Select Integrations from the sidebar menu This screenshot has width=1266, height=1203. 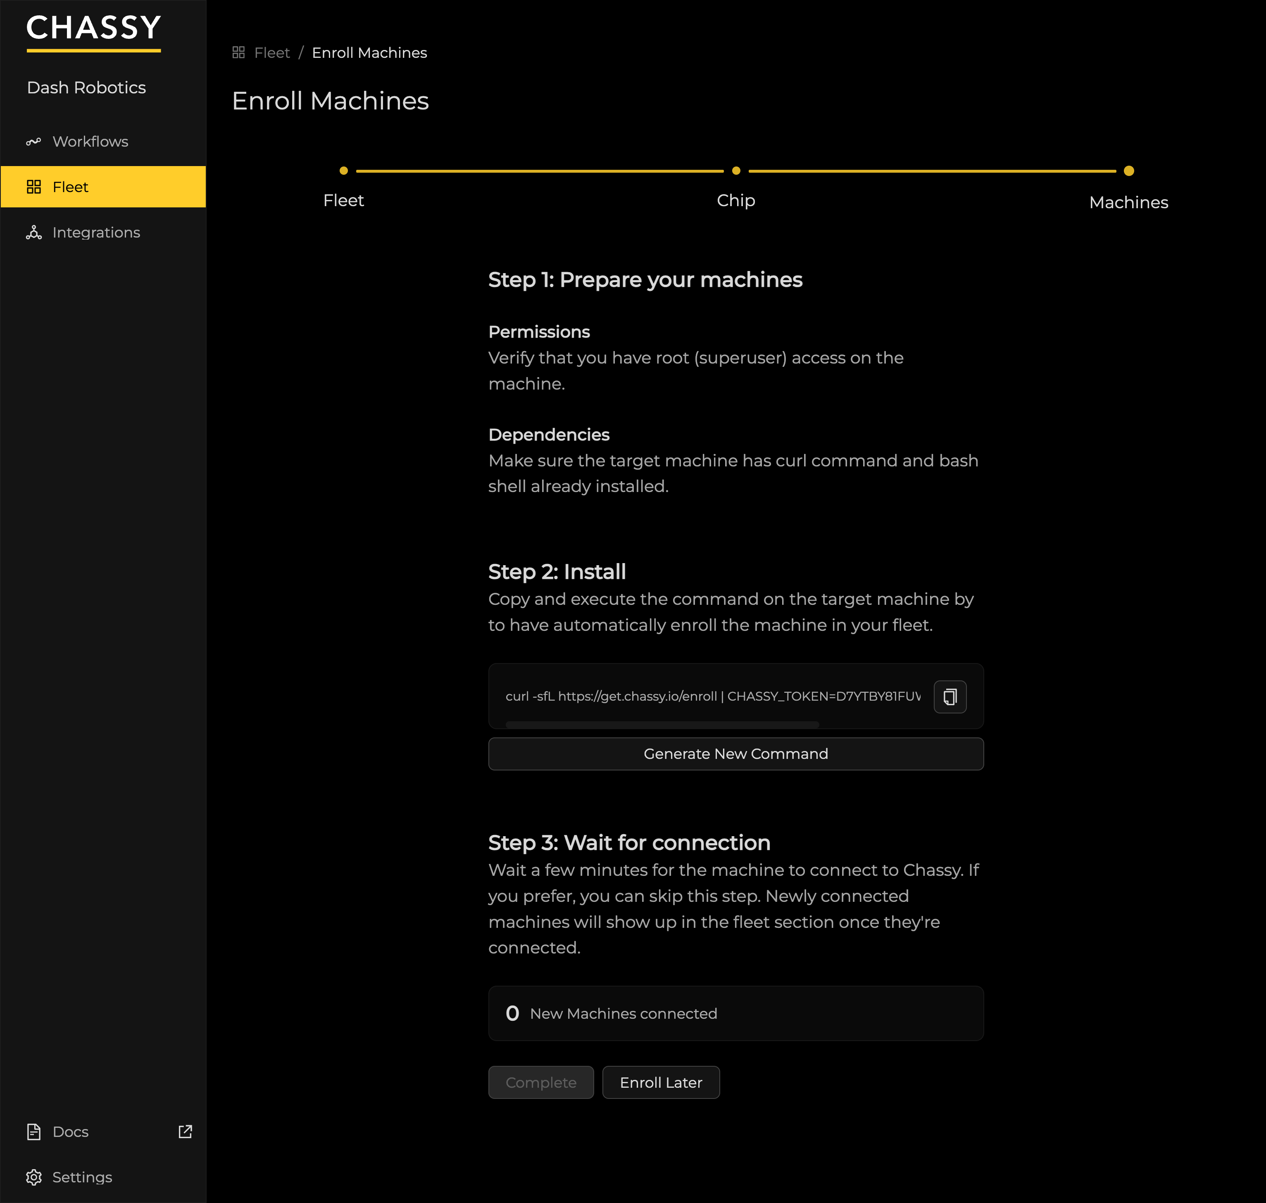[x=96, y=232]
